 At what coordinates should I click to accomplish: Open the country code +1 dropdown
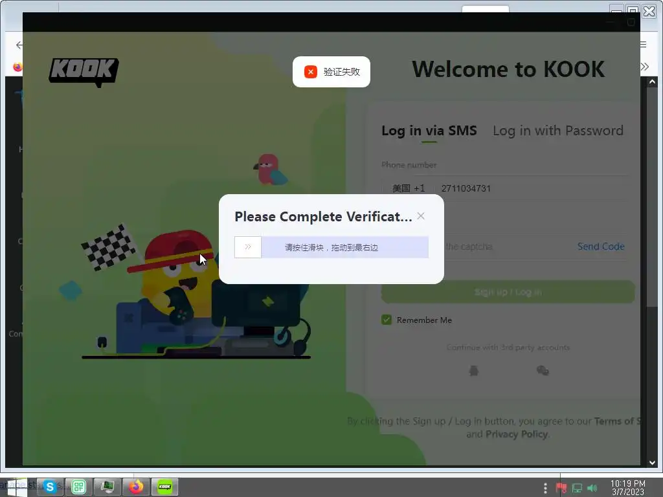click(x=408, y=188)
